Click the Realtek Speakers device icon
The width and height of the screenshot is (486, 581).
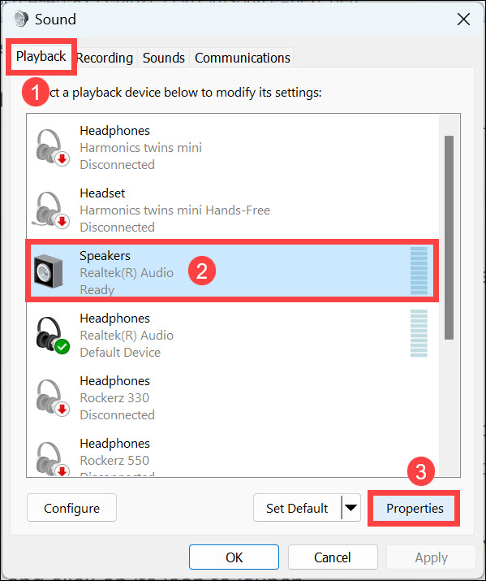(49, 271)
